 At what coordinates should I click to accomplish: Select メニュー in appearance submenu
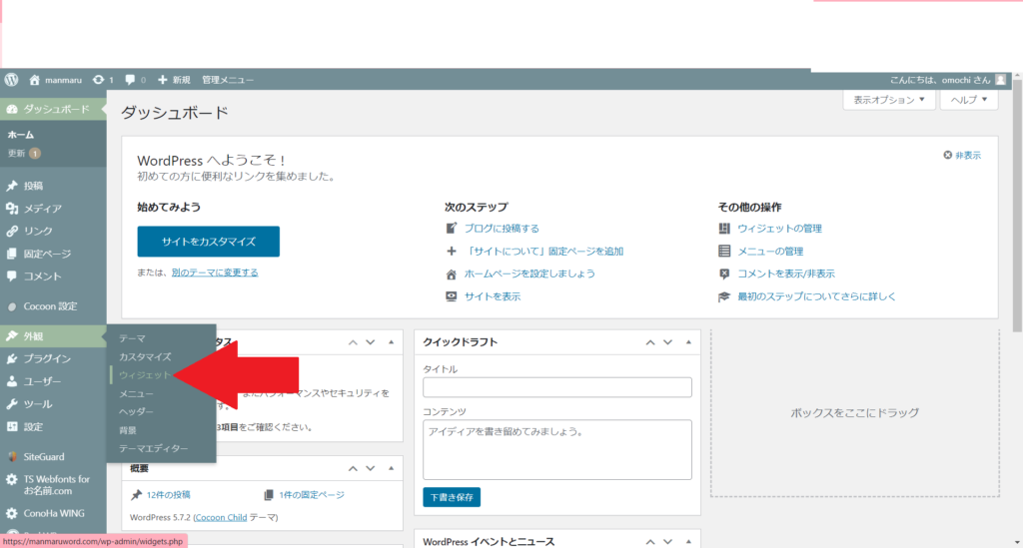coord(136,393)
